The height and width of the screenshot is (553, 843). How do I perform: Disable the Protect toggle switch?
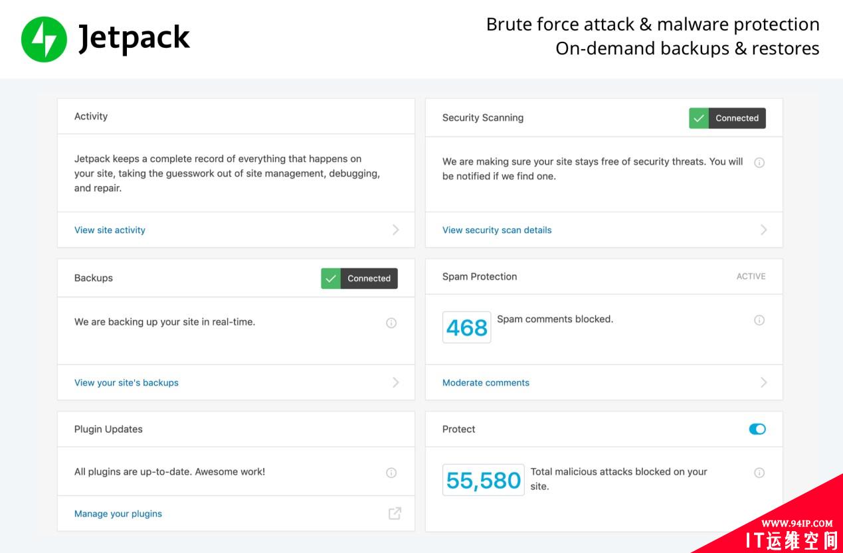tap(757, 429)
